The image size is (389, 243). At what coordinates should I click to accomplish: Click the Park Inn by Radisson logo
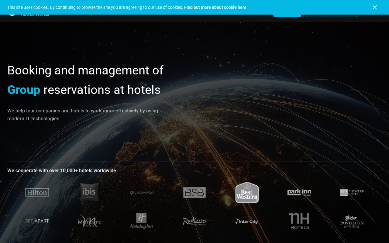pos(299,193)
